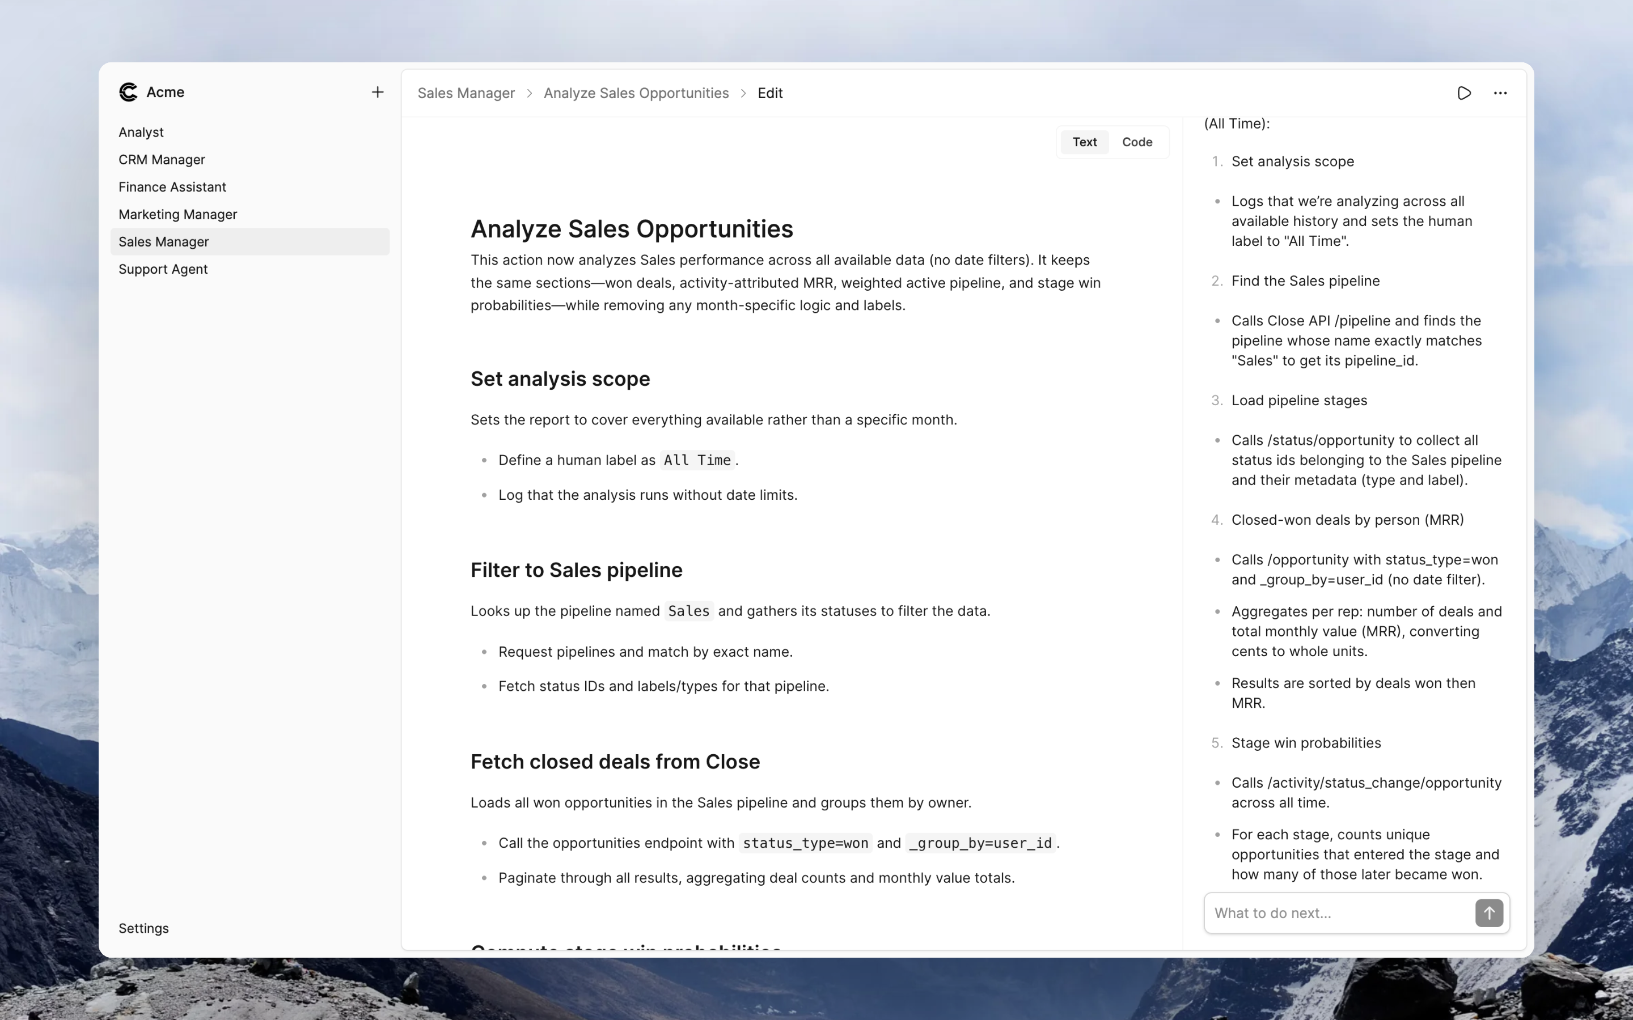Go to Analyze Sales Opportunities breadcrumb

(x=636, y=93)
